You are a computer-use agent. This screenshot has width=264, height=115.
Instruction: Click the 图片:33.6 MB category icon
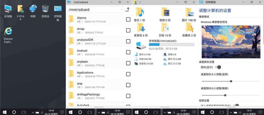coord(165,59)
